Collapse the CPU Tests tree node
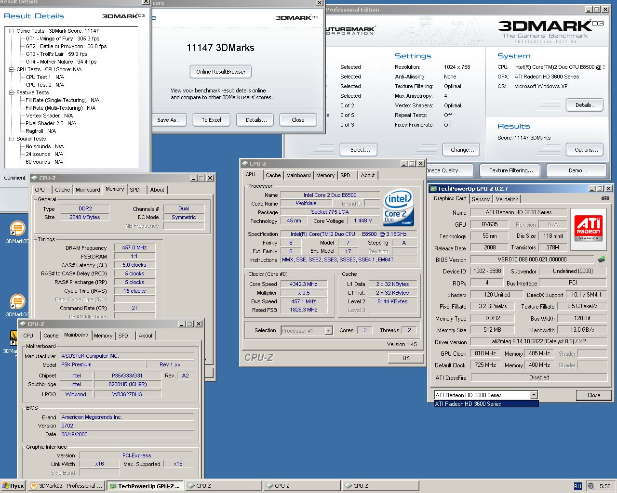The height and width of the screenshot is (493, 617). pyautogui.click(x=11, y=69)
